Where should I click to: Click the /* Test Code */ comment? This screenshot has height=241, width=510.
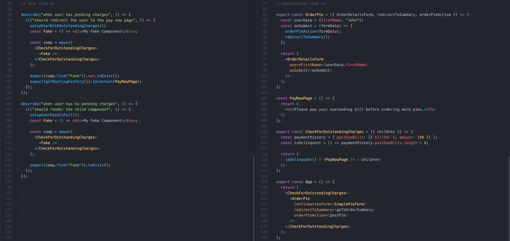click(x=39, y=3)
